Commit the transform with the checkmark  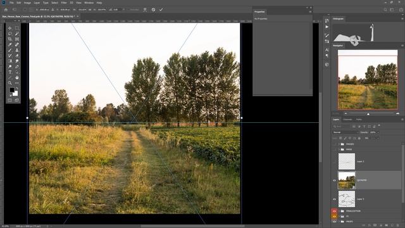click(x=161, y=9)
